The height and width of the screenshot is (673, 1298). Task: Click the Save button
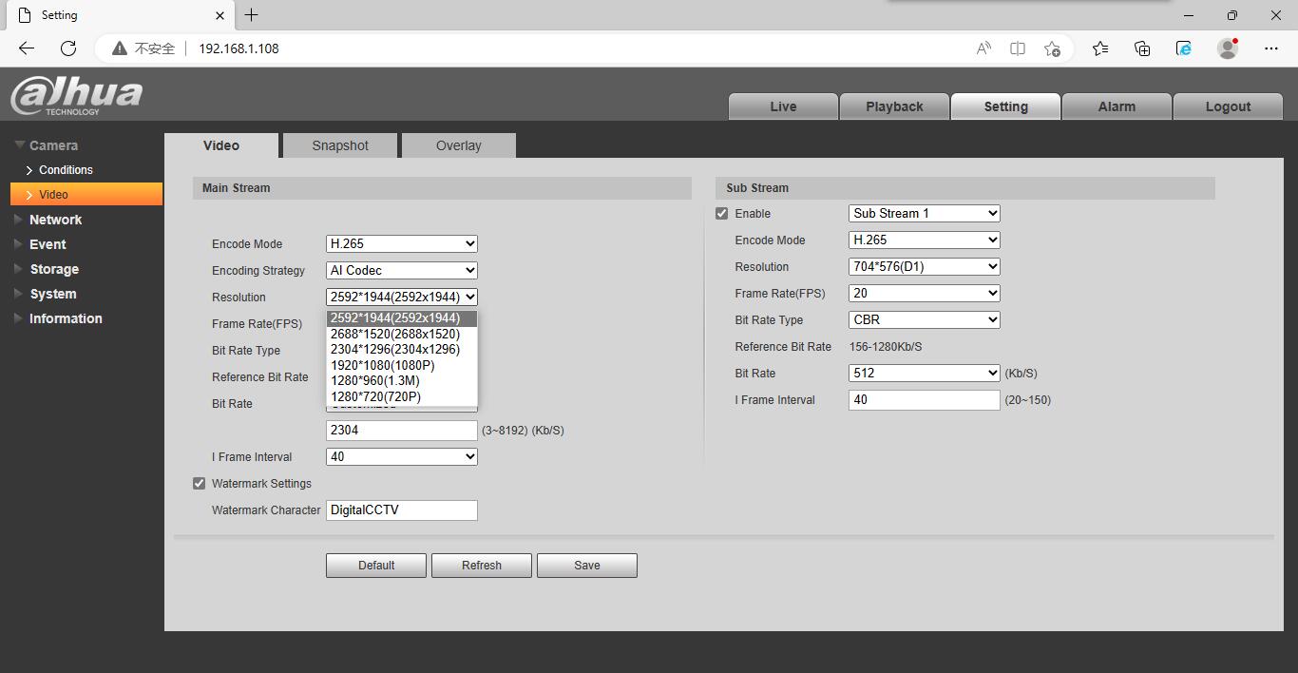(x=586, y=566)
